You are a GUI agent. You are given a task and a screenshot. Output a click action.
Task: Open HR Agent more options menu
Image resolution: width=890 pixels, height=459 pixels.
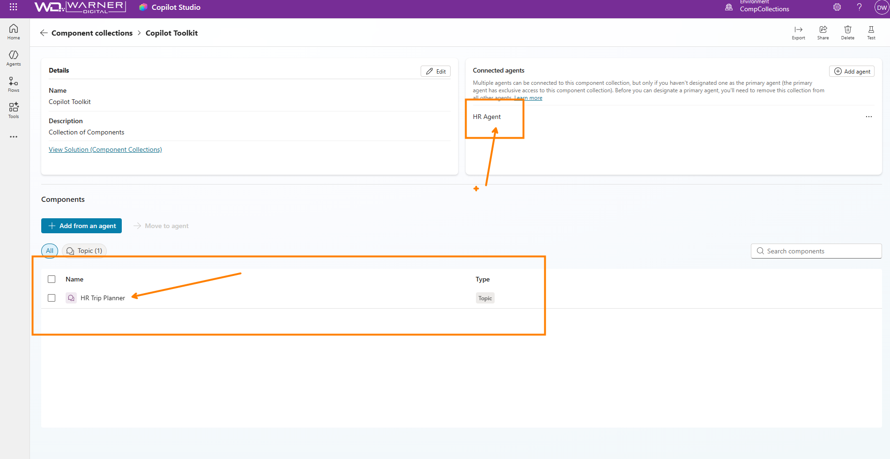click(868, 117)
